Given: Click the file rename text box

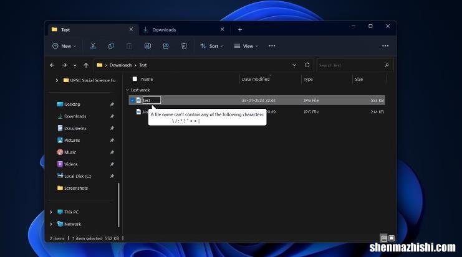Looking at the screenshot, I should 152,100.
